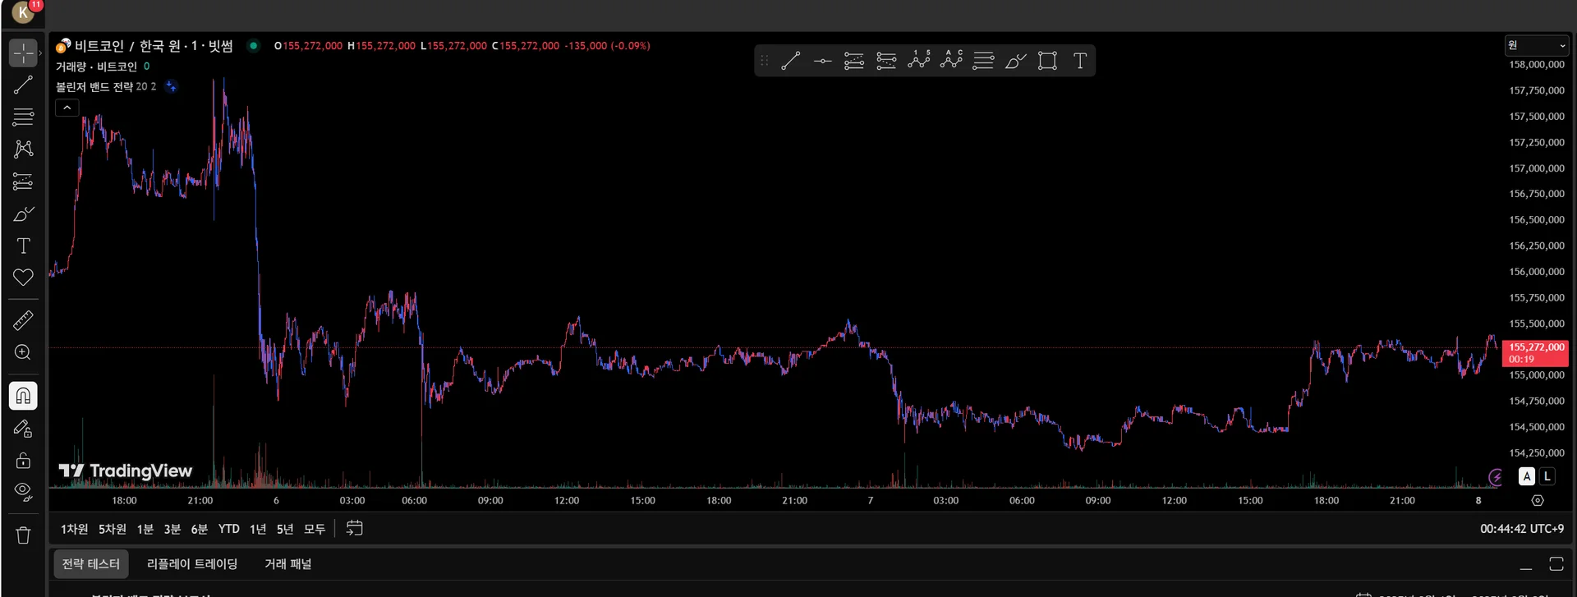The width and height of the screenshot is (1577, 597).
Task: Pick rectangle tool in floating toolbar
Action: pyautogui.click(x=1047, y=61)
